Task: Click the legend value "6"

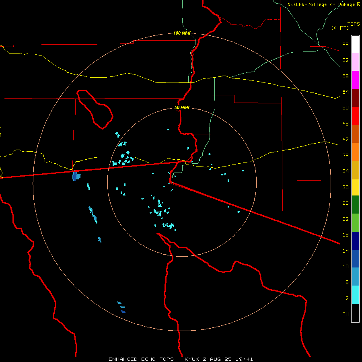Action: point(347,282)
